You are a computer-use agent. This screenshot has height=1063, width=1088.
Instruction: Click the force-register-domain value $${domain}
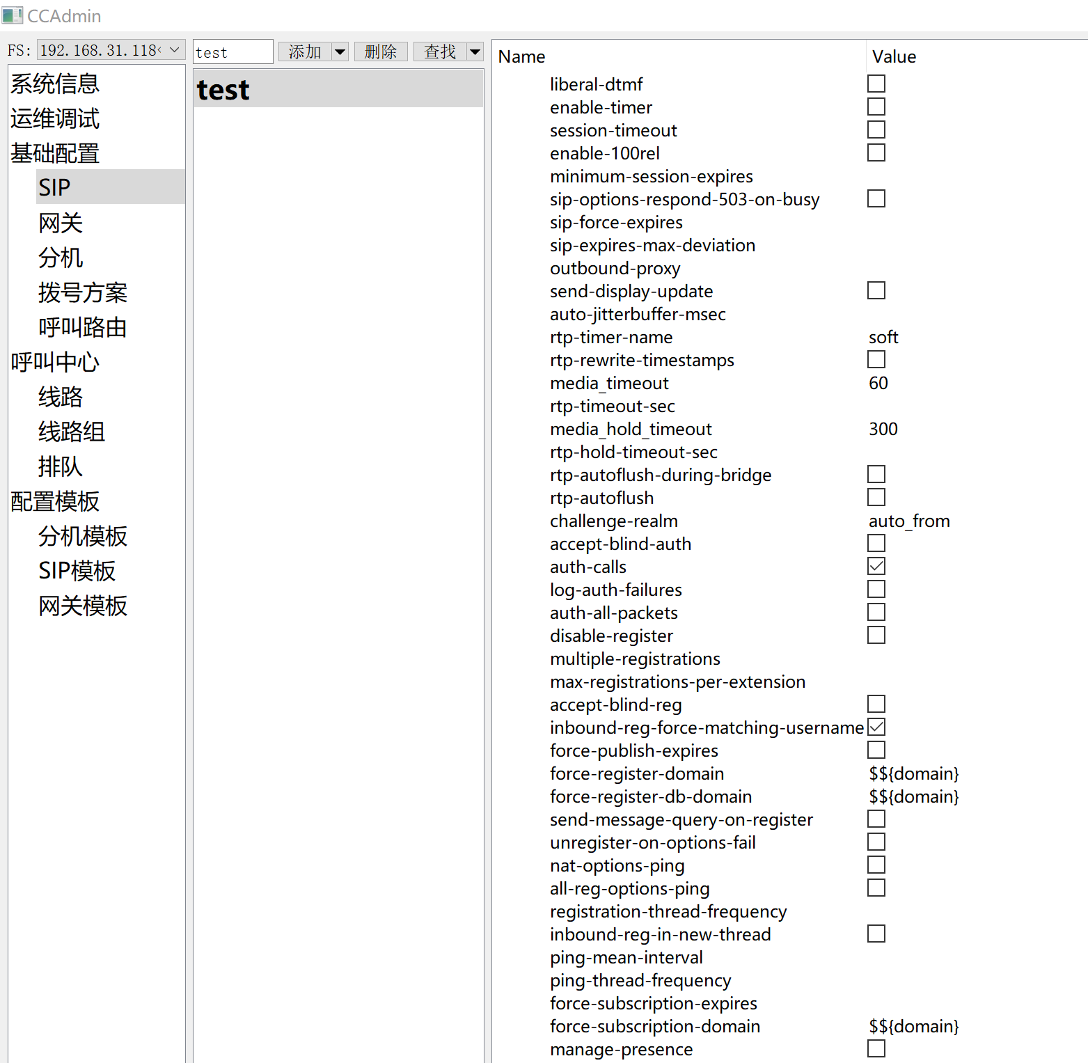(914, 773)
